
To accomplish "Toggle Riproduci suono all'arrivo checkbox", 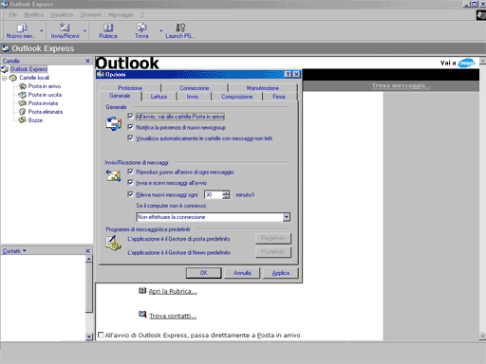I will click(130, 172).
